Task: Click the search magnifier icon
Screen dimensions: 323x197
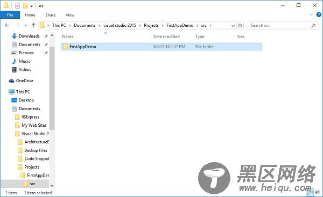Action: 313,25
